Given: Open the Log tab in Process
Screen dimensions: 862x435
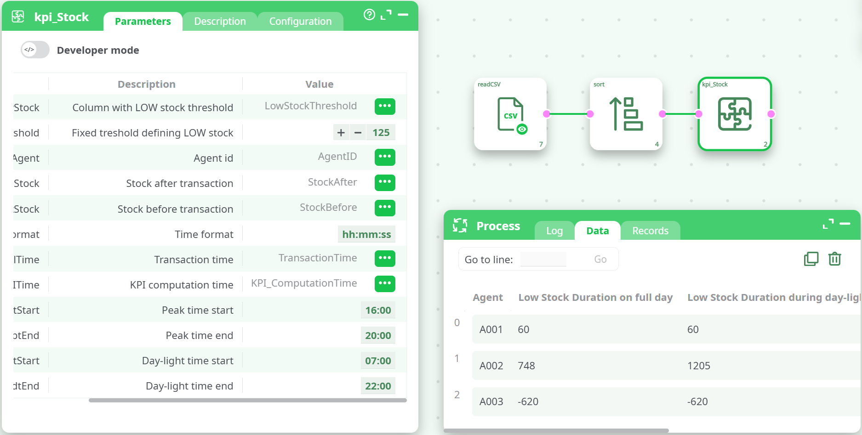Looking at the screenshot, I should [554, 231].
